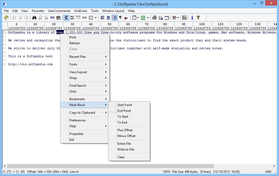Open the Window Layout menu
279x176 pixels.
point(113,11)
